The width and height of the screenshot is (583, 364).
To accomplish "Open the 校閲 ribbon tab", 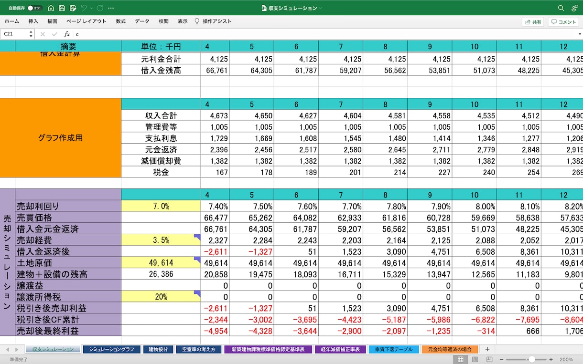I will 164,21.
